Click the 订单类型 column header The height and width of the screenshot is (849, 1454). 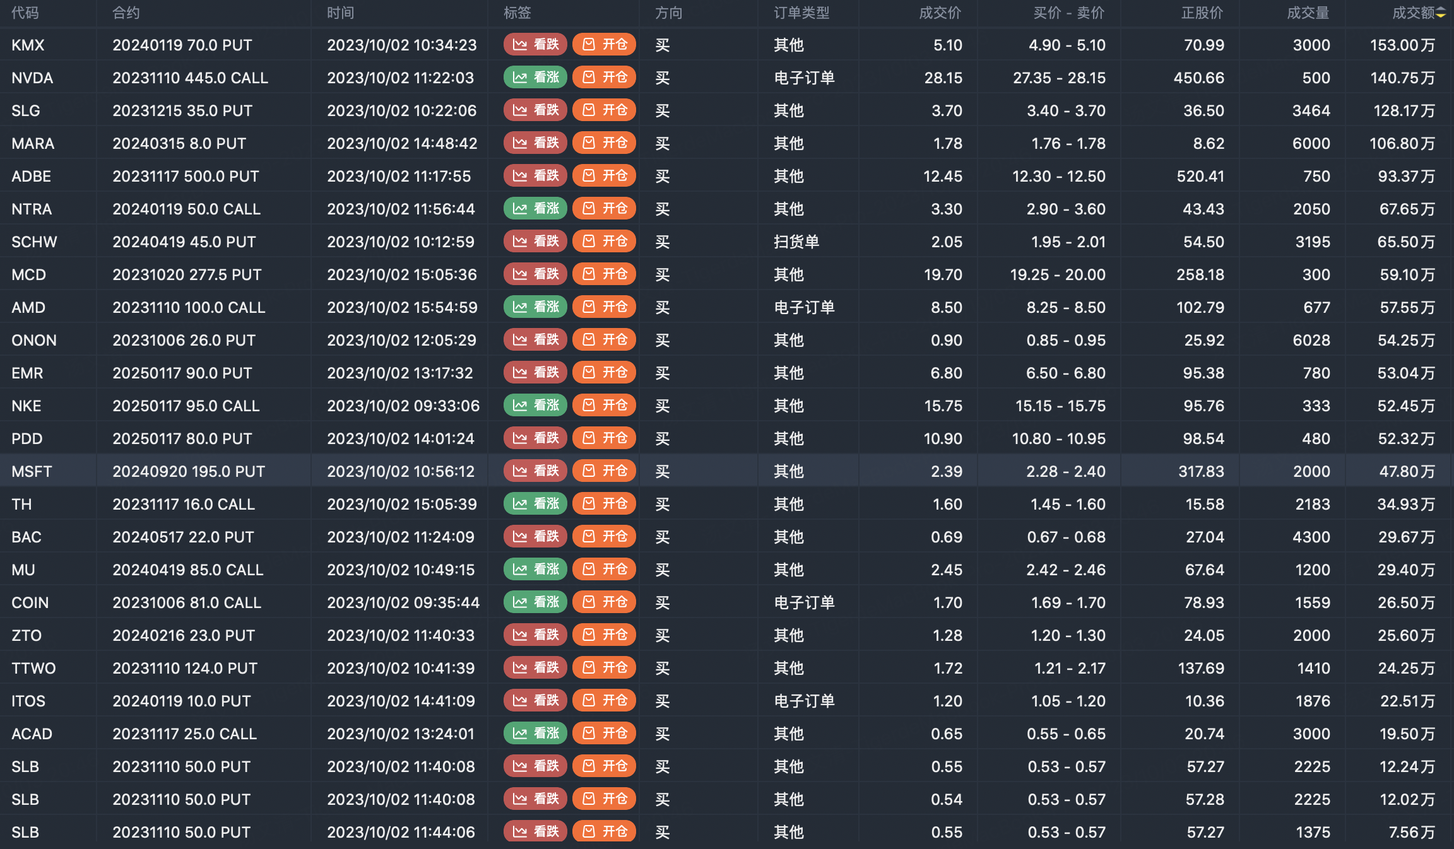(x=801, y=13)
